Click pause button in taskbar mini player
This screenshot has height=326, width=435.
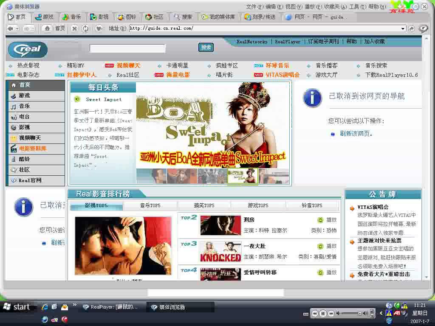click(x=323, y=314)
